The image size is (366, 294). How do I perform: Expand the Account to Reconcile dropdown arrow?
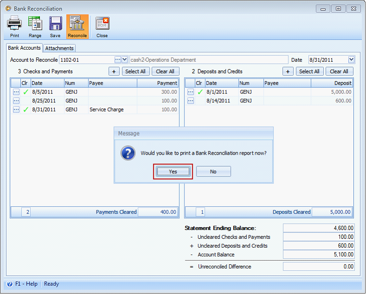125,60
